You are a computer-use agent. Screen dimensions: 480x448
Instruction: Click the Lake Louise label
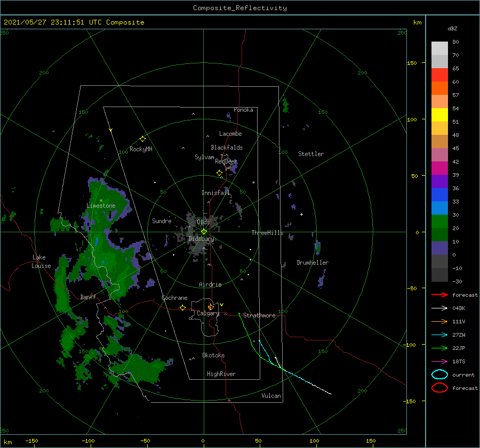click(x=41, y=262)
